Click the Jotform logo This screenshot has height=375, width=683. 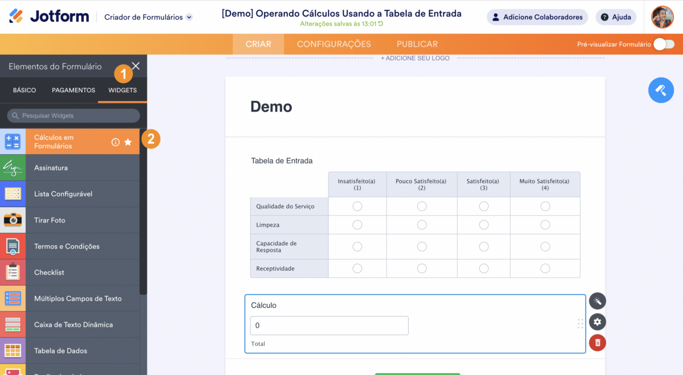pyautogui.click(x=49, y=17)
